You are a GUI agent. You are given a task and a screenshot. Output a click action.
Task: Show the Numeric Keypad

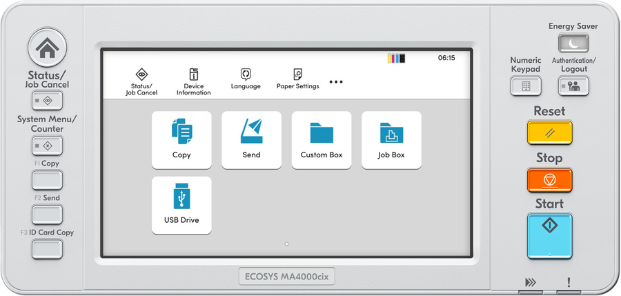point(525,86)
